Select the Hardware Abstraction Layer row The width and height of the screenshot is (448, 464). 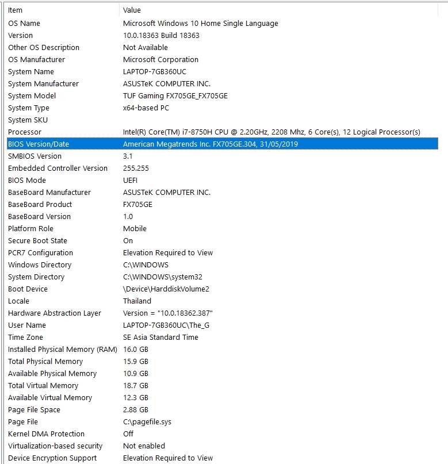(x=222, y=313)
